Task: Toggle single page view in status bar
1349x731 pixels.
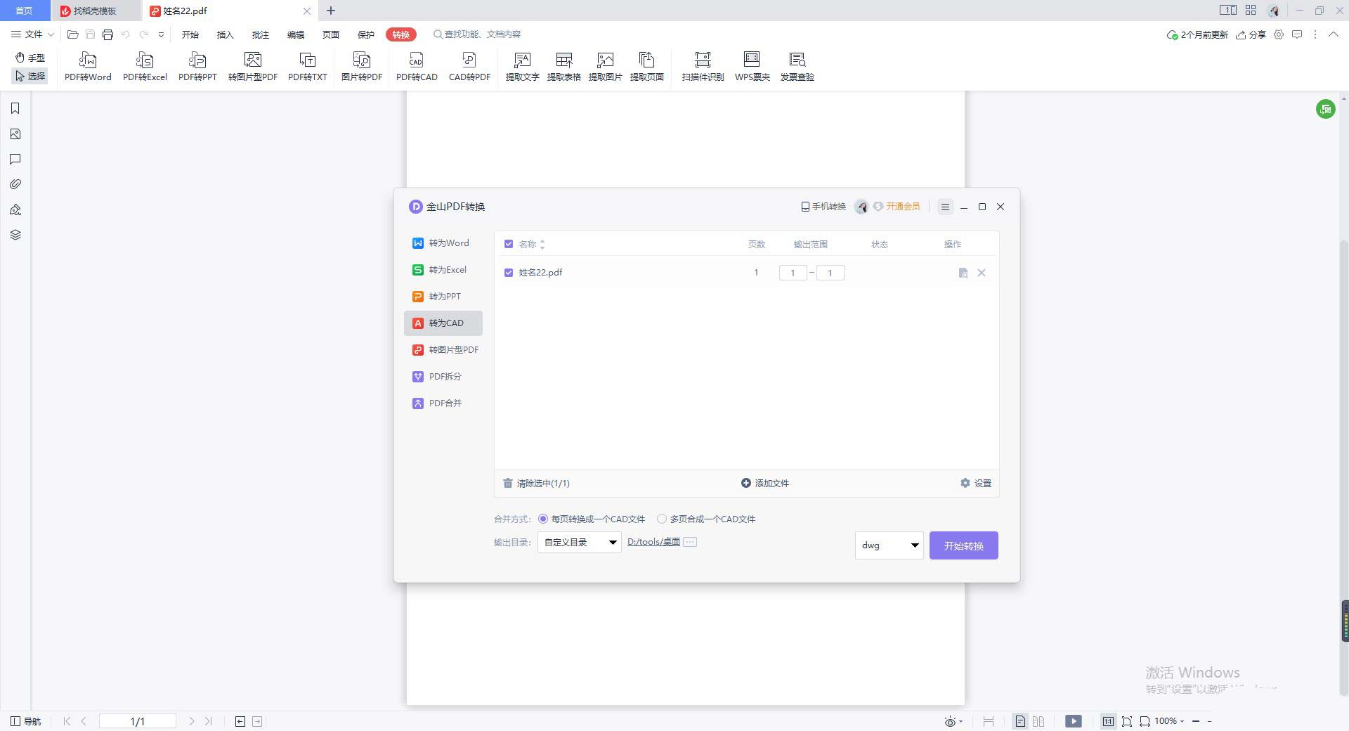Action: (x=1020, y=721)
